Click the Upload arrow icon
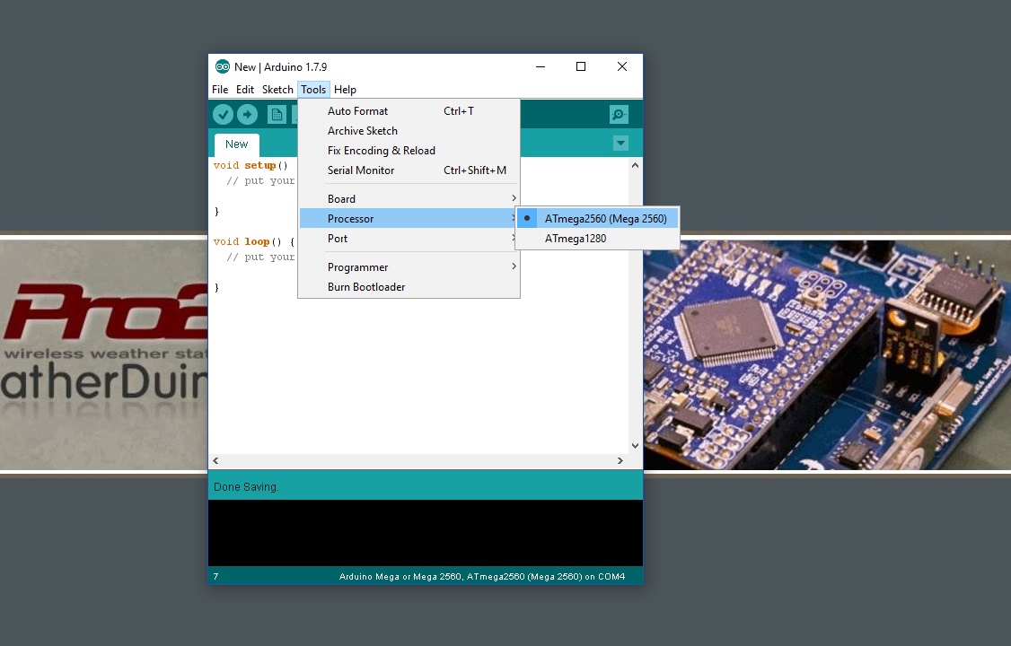The width and height of the screenshot is (1011, 646). tap(247, 115)
